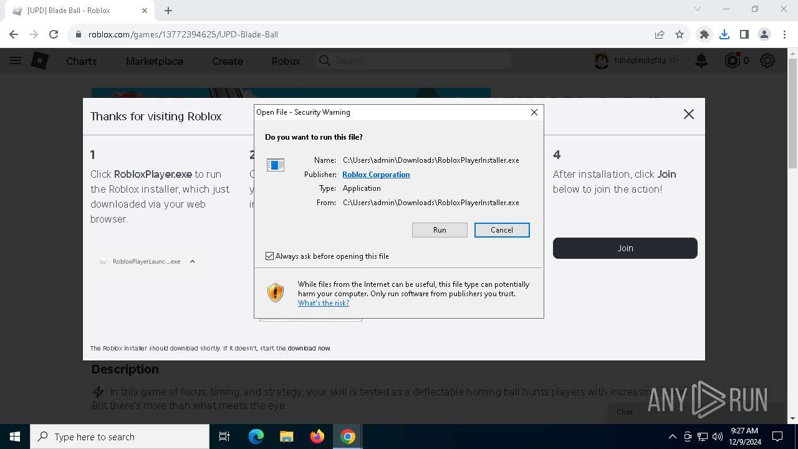The image size is (798, 449).
Task: Close the Thanks for visiting Roblox popup
Action: click(688, 114)
